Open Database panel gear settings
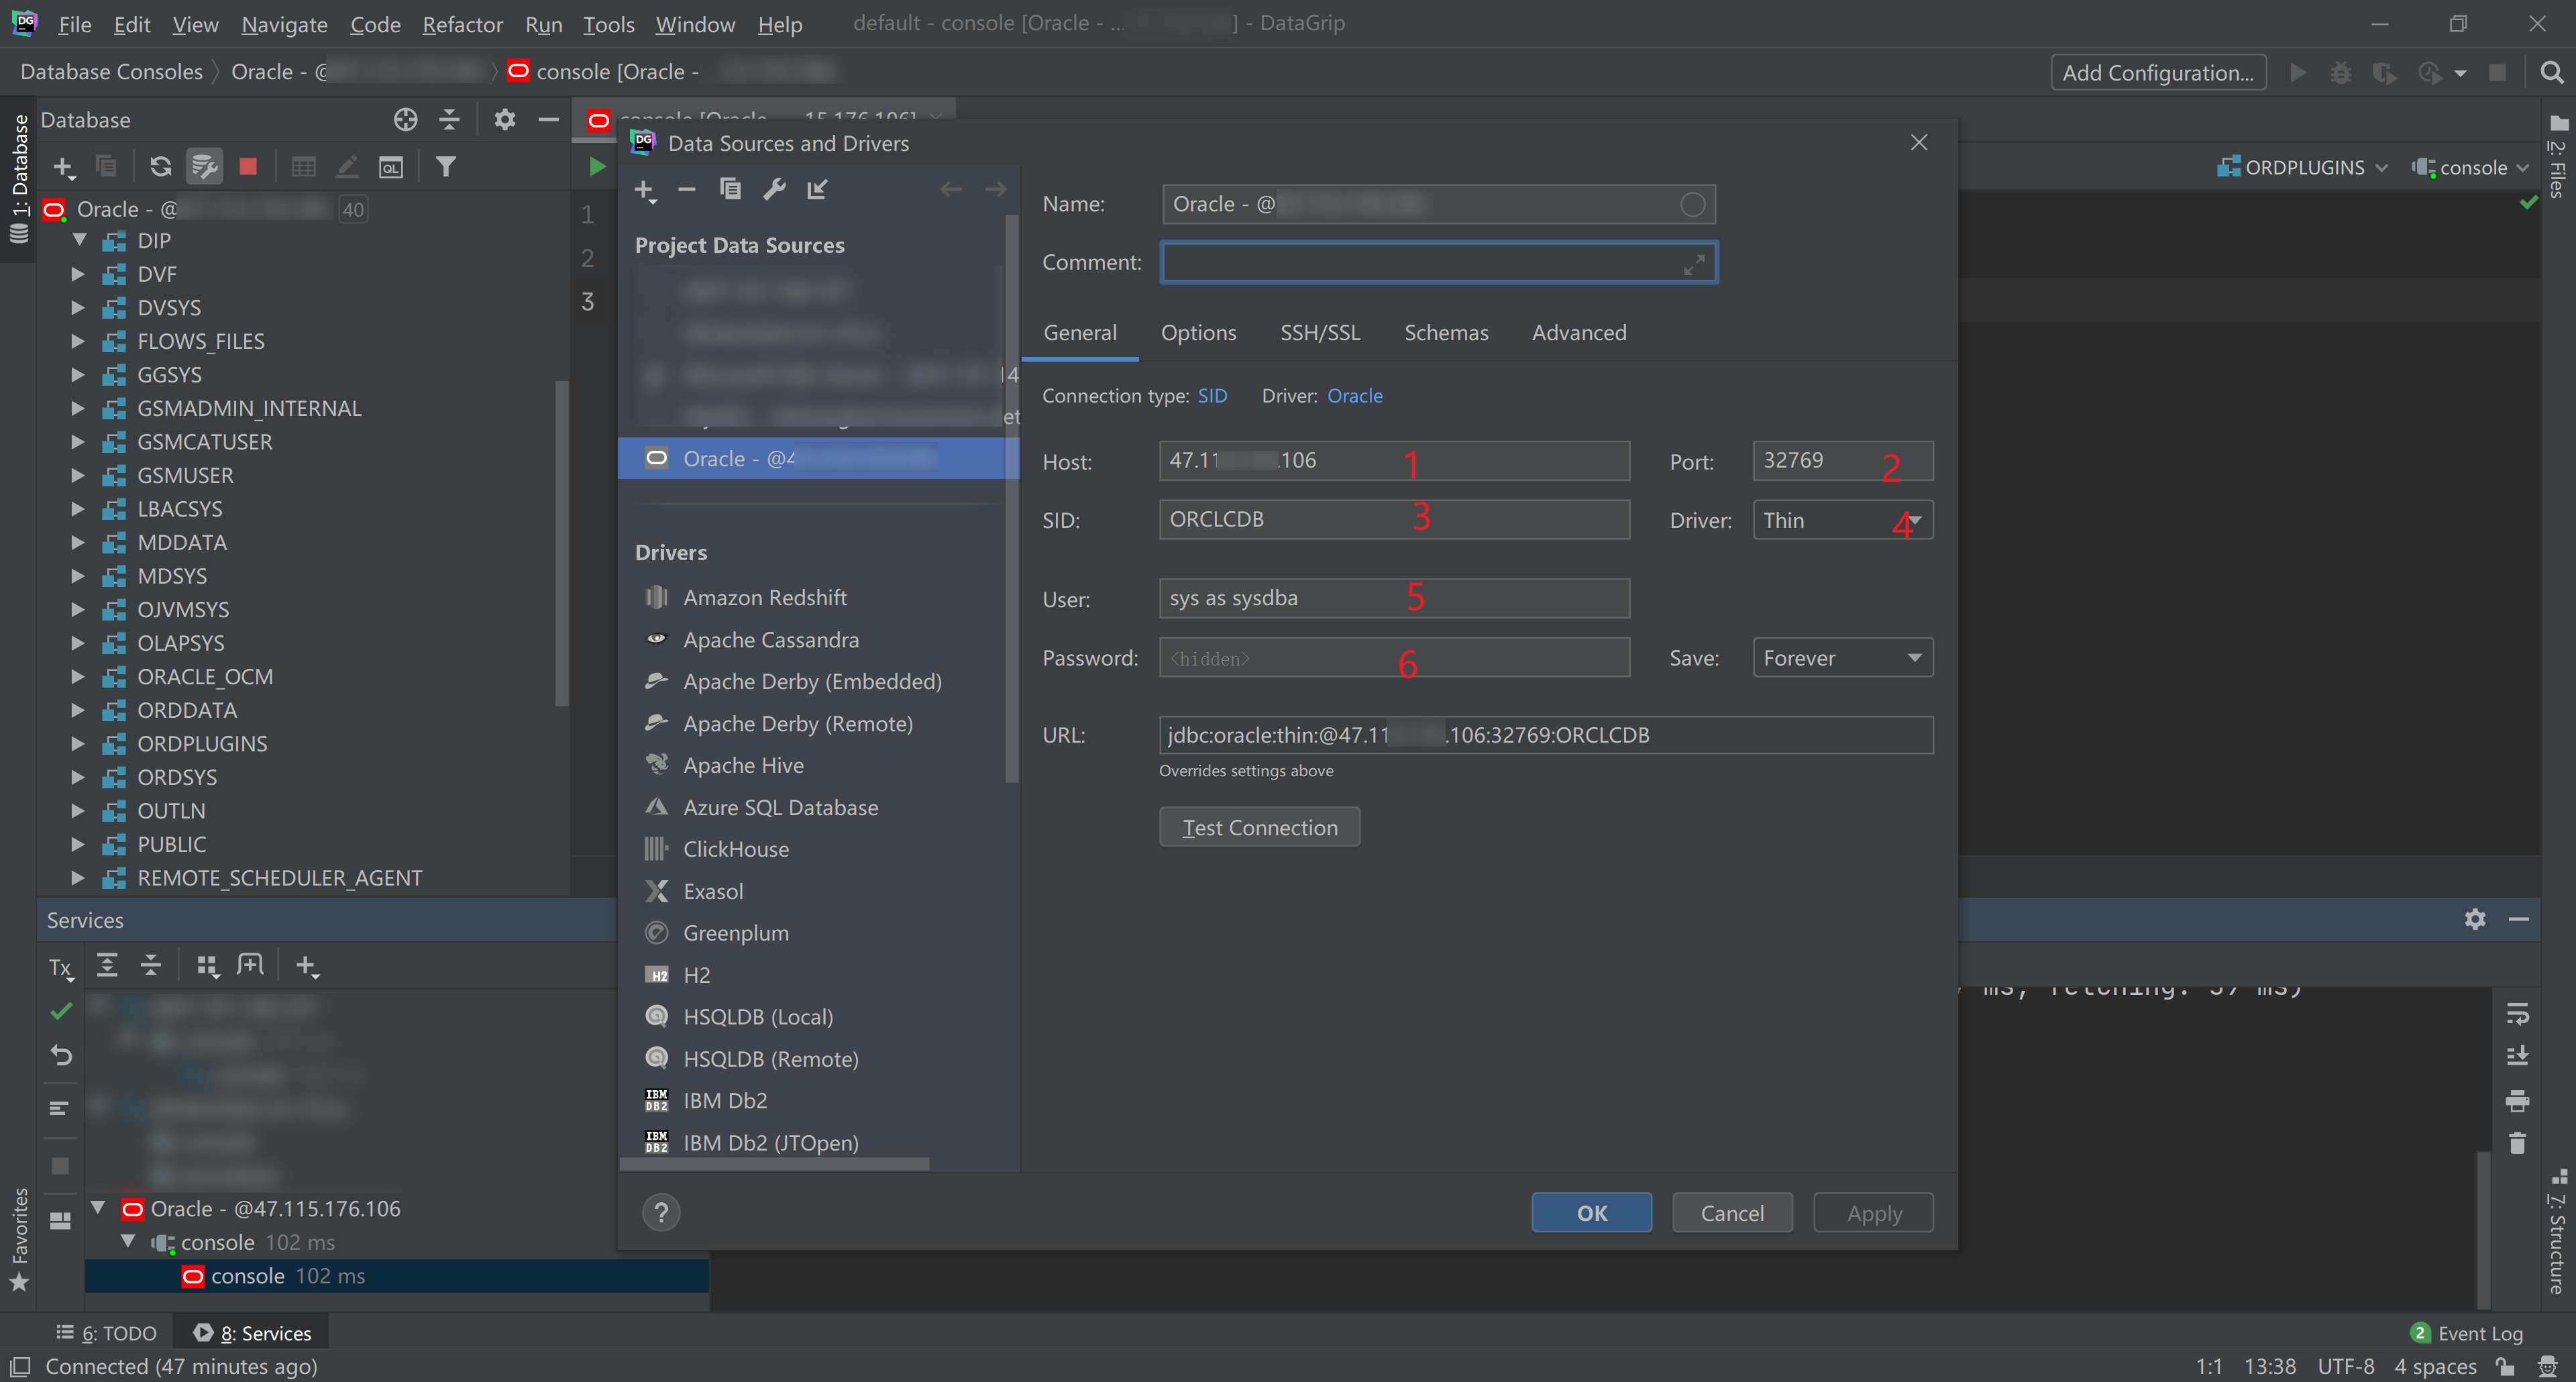2576x1382 pixels. (x=505, y=120)
